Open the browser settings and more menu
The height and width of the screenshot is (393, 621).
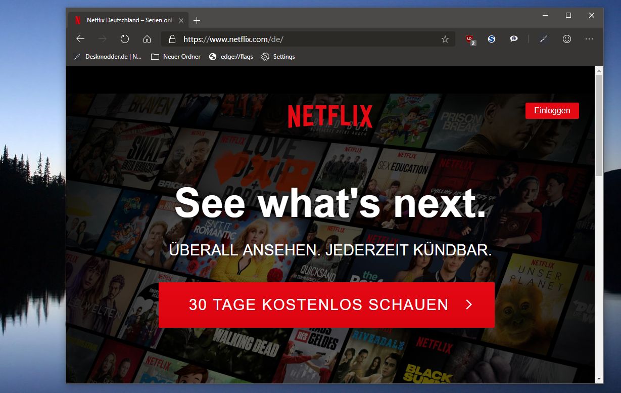pos(589,39)
